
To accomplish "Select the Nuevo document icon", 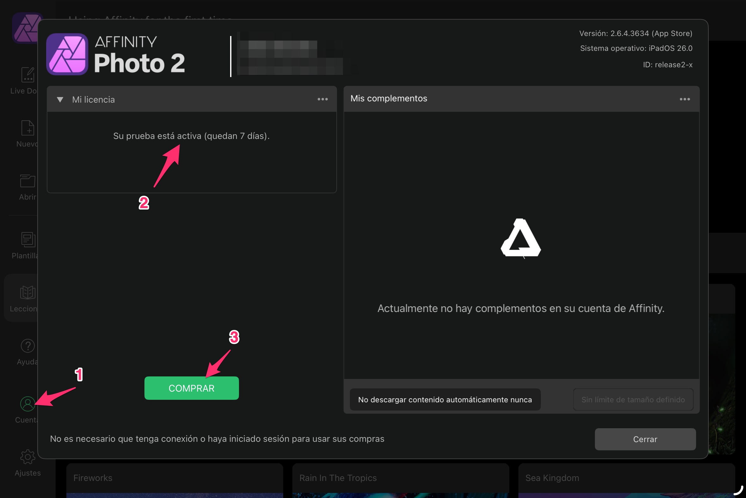I will click(28, 128).
